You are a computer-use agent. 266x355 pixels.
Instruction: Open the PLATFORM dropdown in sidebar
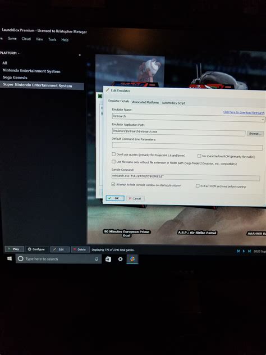(10, 53)
